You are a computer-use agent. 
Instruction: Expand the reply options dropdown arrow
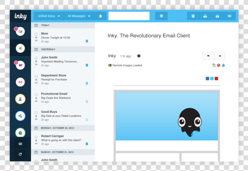click(x=220, y=56)
